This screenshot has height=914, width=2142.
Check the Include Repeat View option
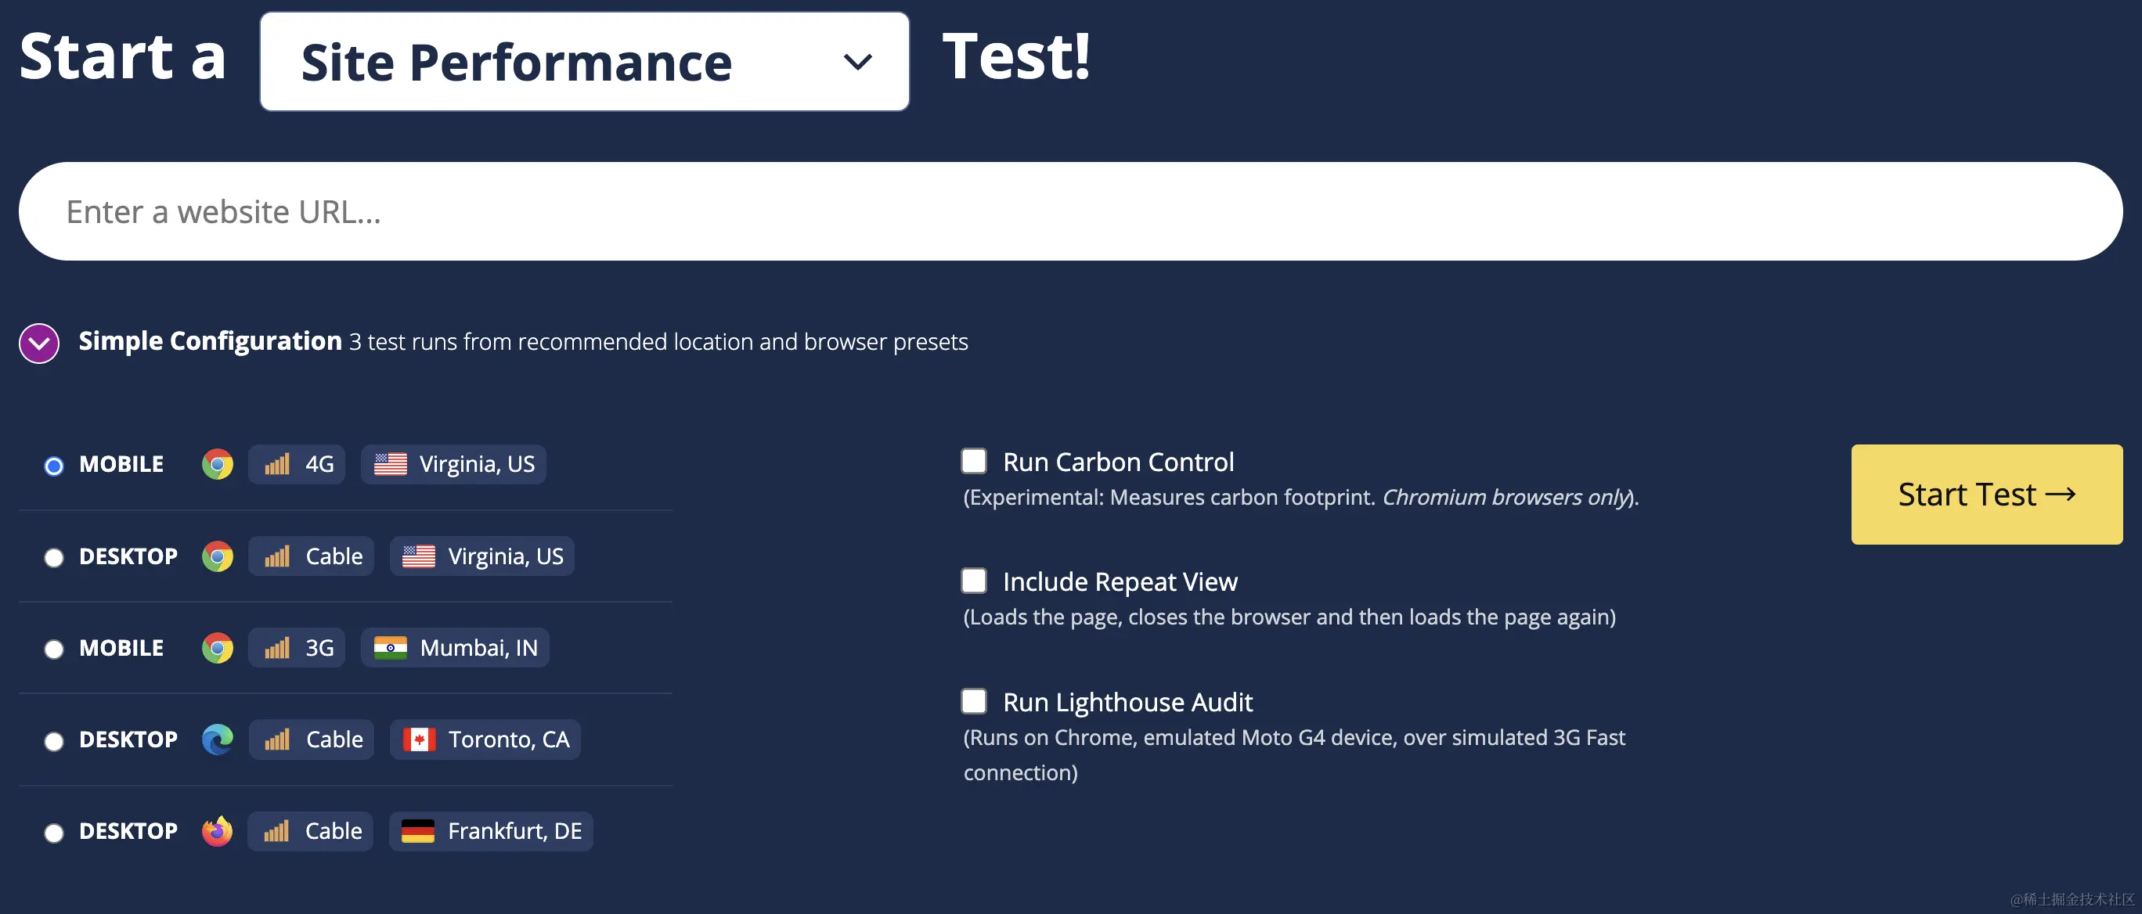pos(974,581)
